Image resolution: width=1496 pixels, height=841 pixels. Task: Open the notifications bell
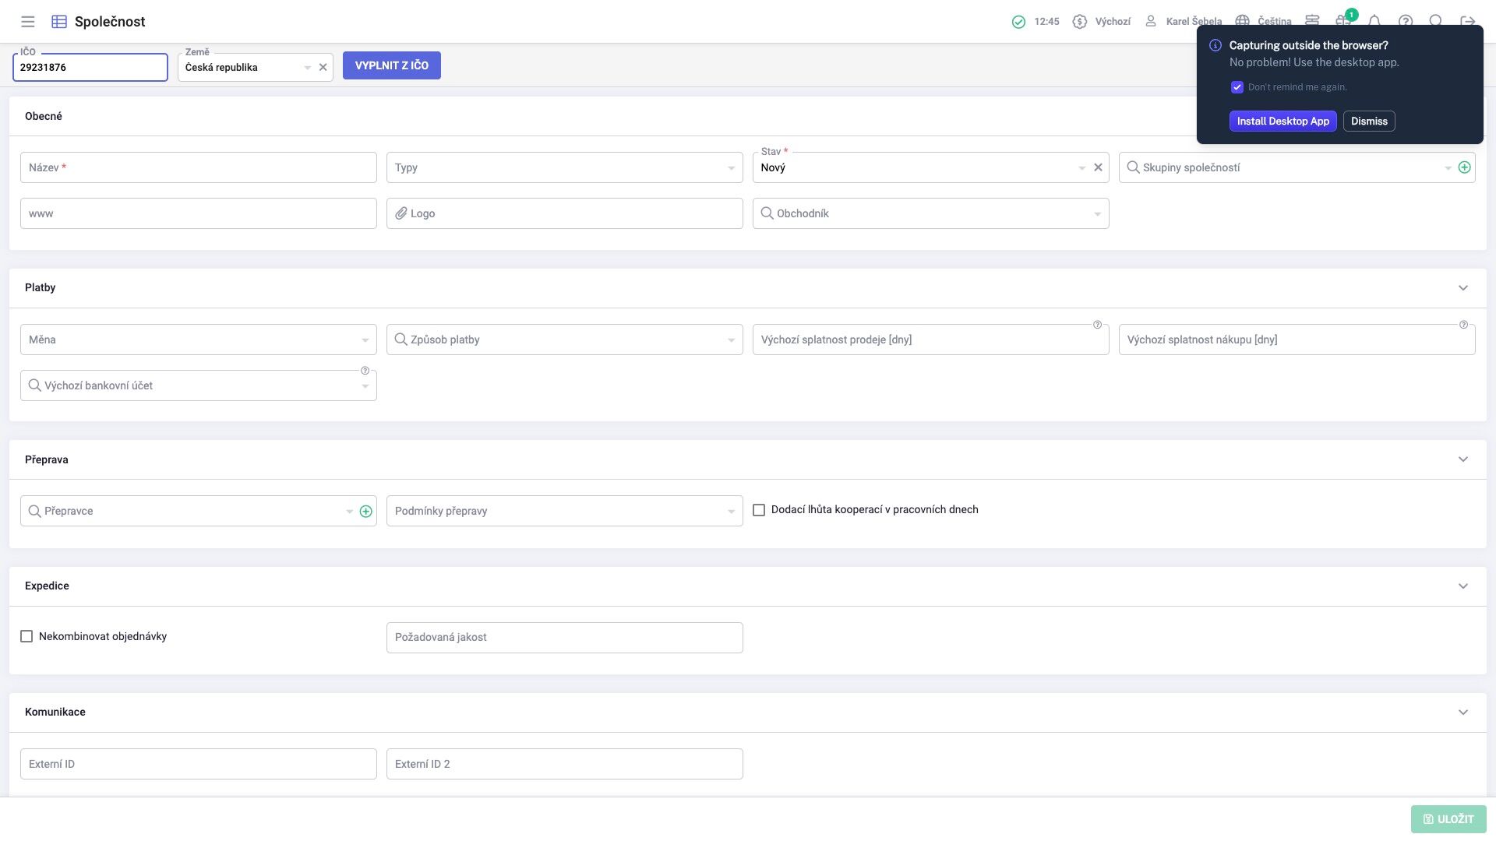[x=1374, y=21]
